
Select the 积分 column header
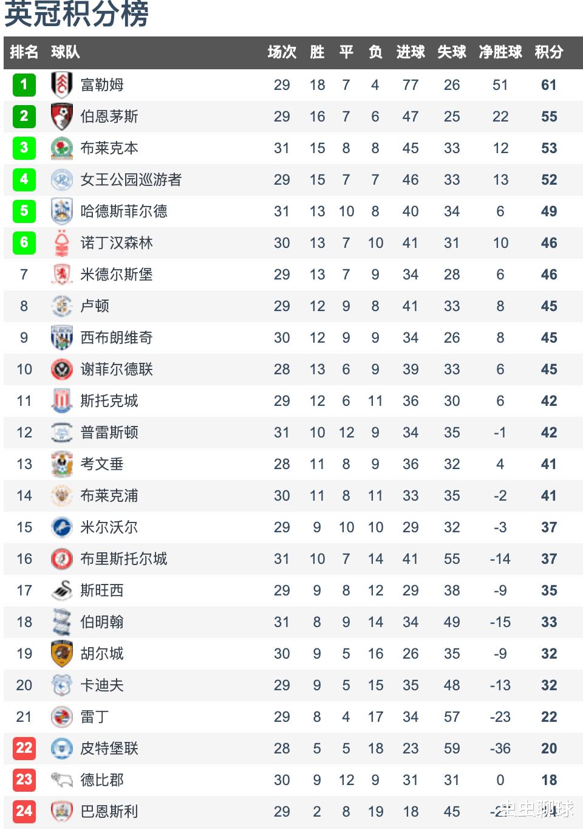coord(549,52)
